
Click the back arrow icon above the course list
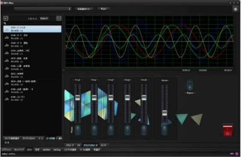(6, 18)
